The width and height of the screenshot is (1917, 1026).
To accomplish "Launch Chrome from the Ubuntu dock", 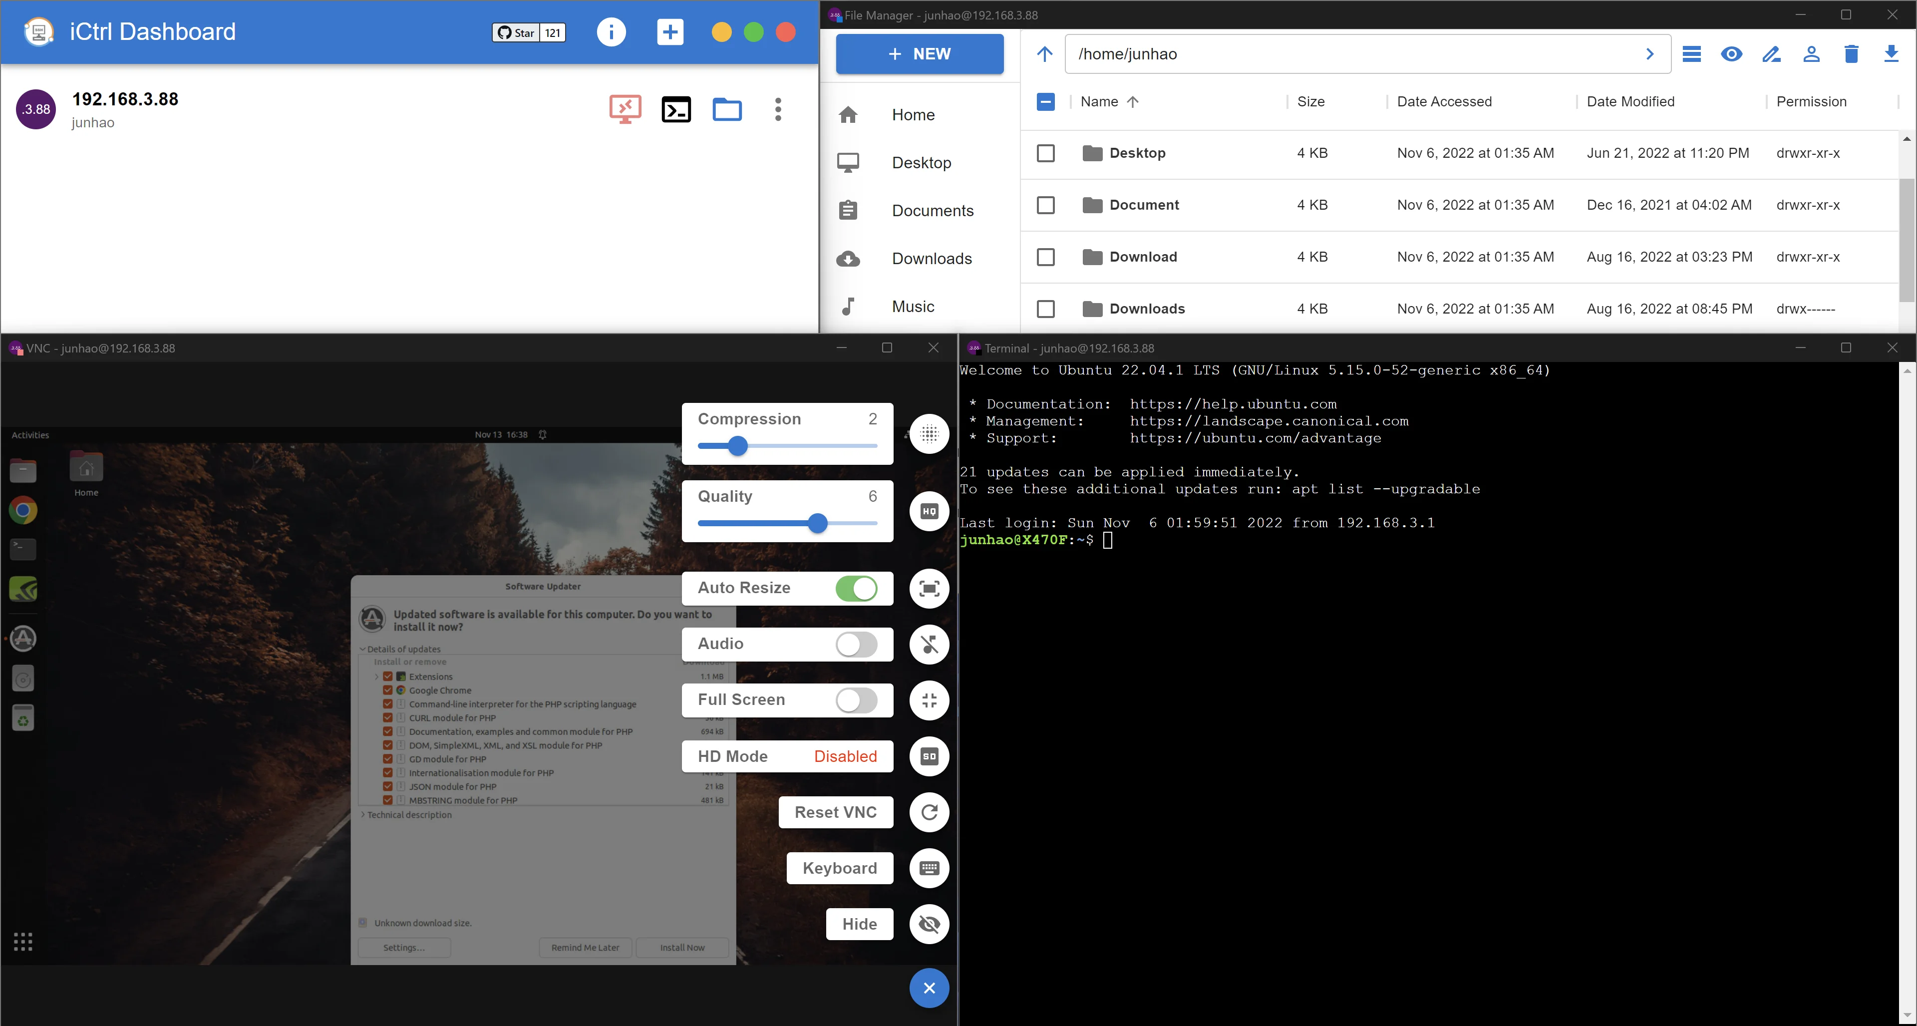I will coord(23,510).
